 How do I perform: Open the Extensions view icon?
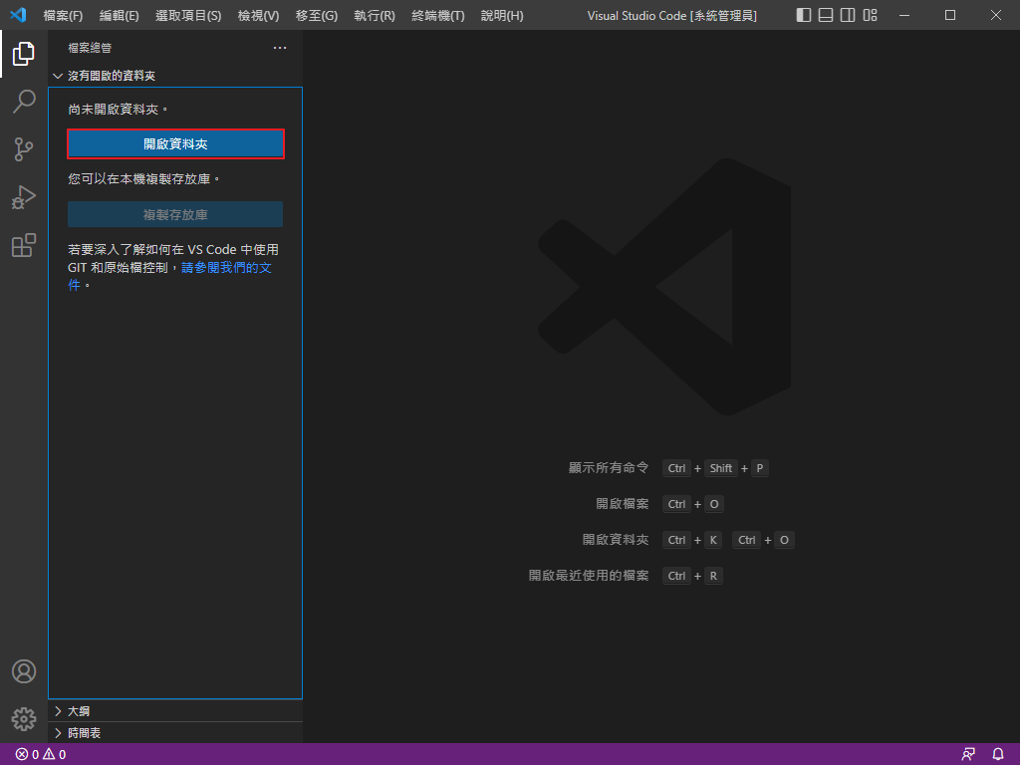click(x=24, y=245)
